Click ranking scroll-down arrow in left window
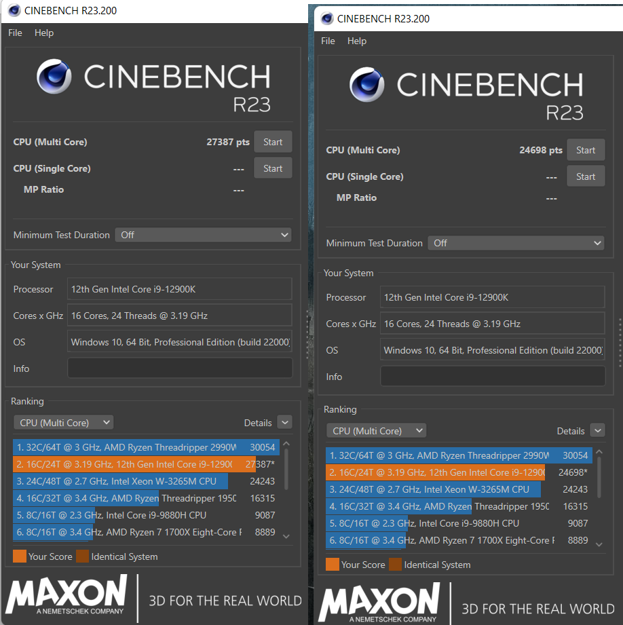 click(286, 537)
